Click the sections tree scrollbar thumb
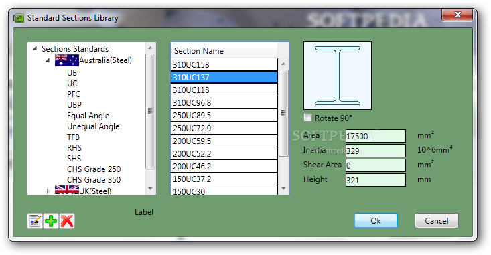 [x=150, y=111]
